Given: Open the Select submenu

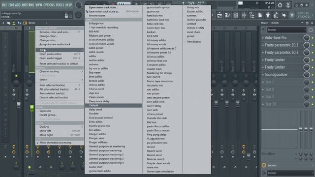Looking at the screenshot, I should [x=60, y=80].
